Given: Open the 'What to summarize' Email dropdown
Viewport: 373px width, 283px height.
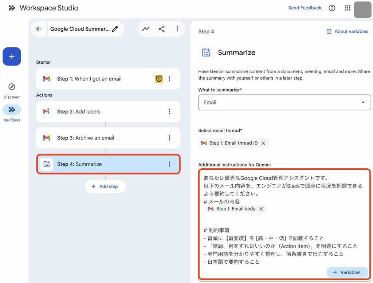Looking at the screenshot, I should (x=363, y=102).
